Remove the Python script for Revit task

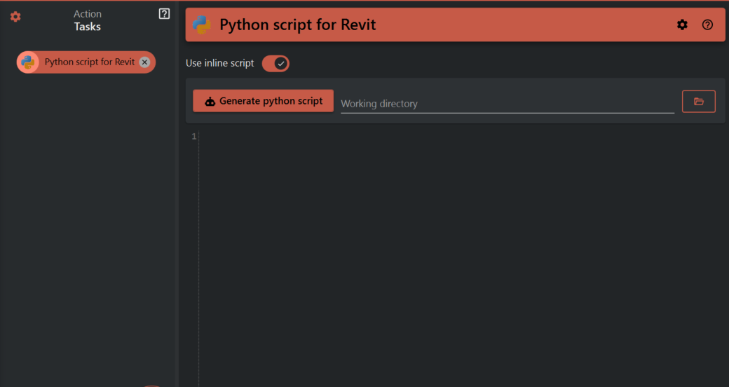[144, 62]
